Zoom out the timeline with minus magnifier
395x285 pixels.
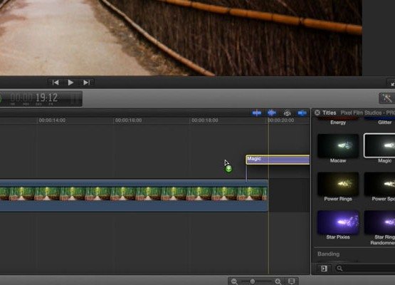[x=235, y=281]
